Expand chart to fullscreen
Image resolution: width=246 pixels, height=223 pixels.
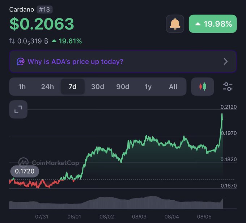pyautogui.click(x=18, y=109)
